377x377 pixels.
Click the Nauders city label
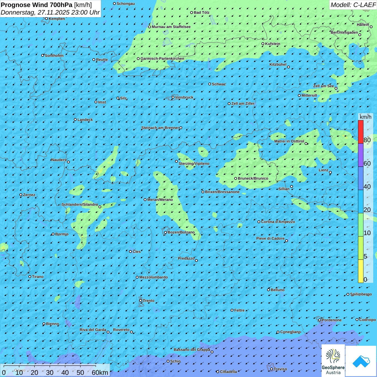58,160
